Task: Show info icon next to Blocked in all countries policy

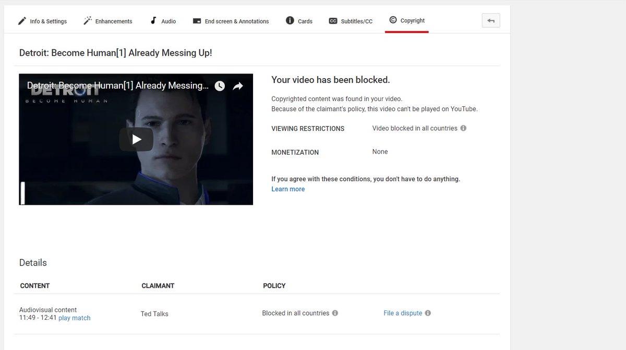Action: pyautogui.click(x=335, y=313)
